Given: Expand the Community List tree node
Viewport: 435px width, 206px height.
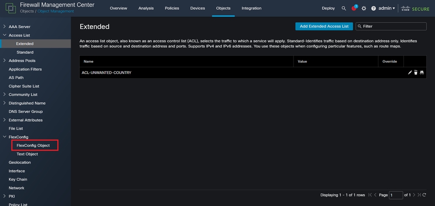Looking at the screenshot, I should pos(4,94).
